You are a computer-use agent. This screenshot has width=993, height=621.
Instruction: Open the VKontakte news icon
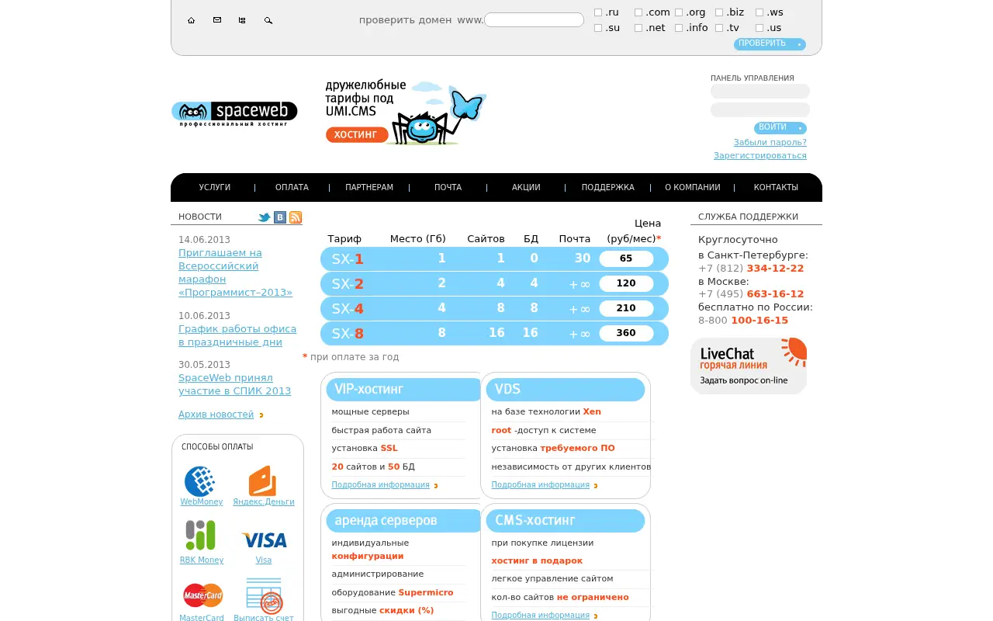tap(280, 217)
